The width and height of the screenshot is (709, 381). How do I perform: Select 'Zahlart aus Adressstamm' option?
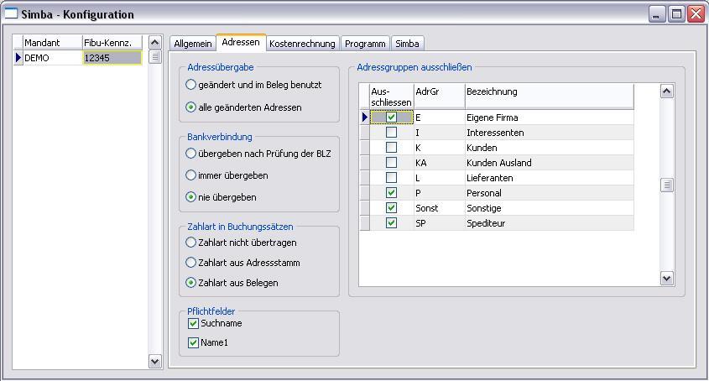[191, 263]
